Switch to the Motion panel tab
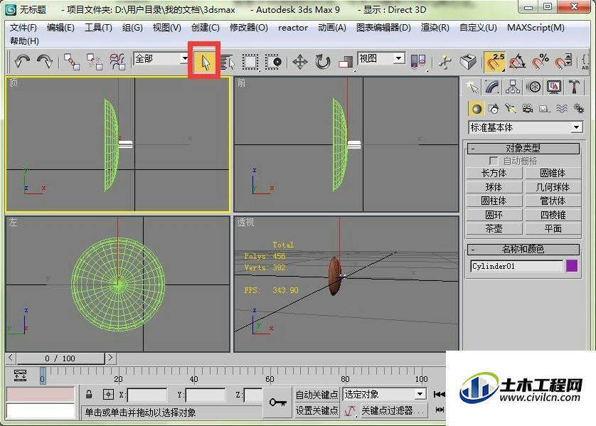The width and height of the screenshot is (596, 426). (533, 87)
